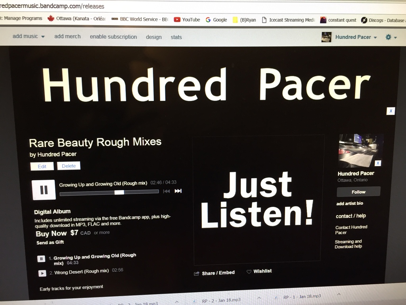Click the browser address bar URL
406x305 pixels.
pos(52,6)
